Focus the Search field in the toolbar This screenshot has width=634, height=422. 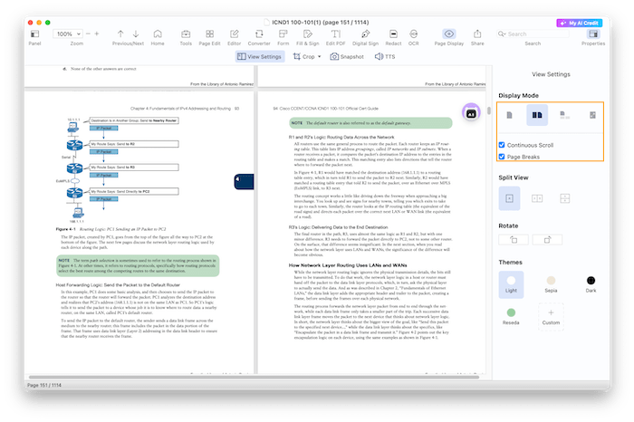pos(533,34)
